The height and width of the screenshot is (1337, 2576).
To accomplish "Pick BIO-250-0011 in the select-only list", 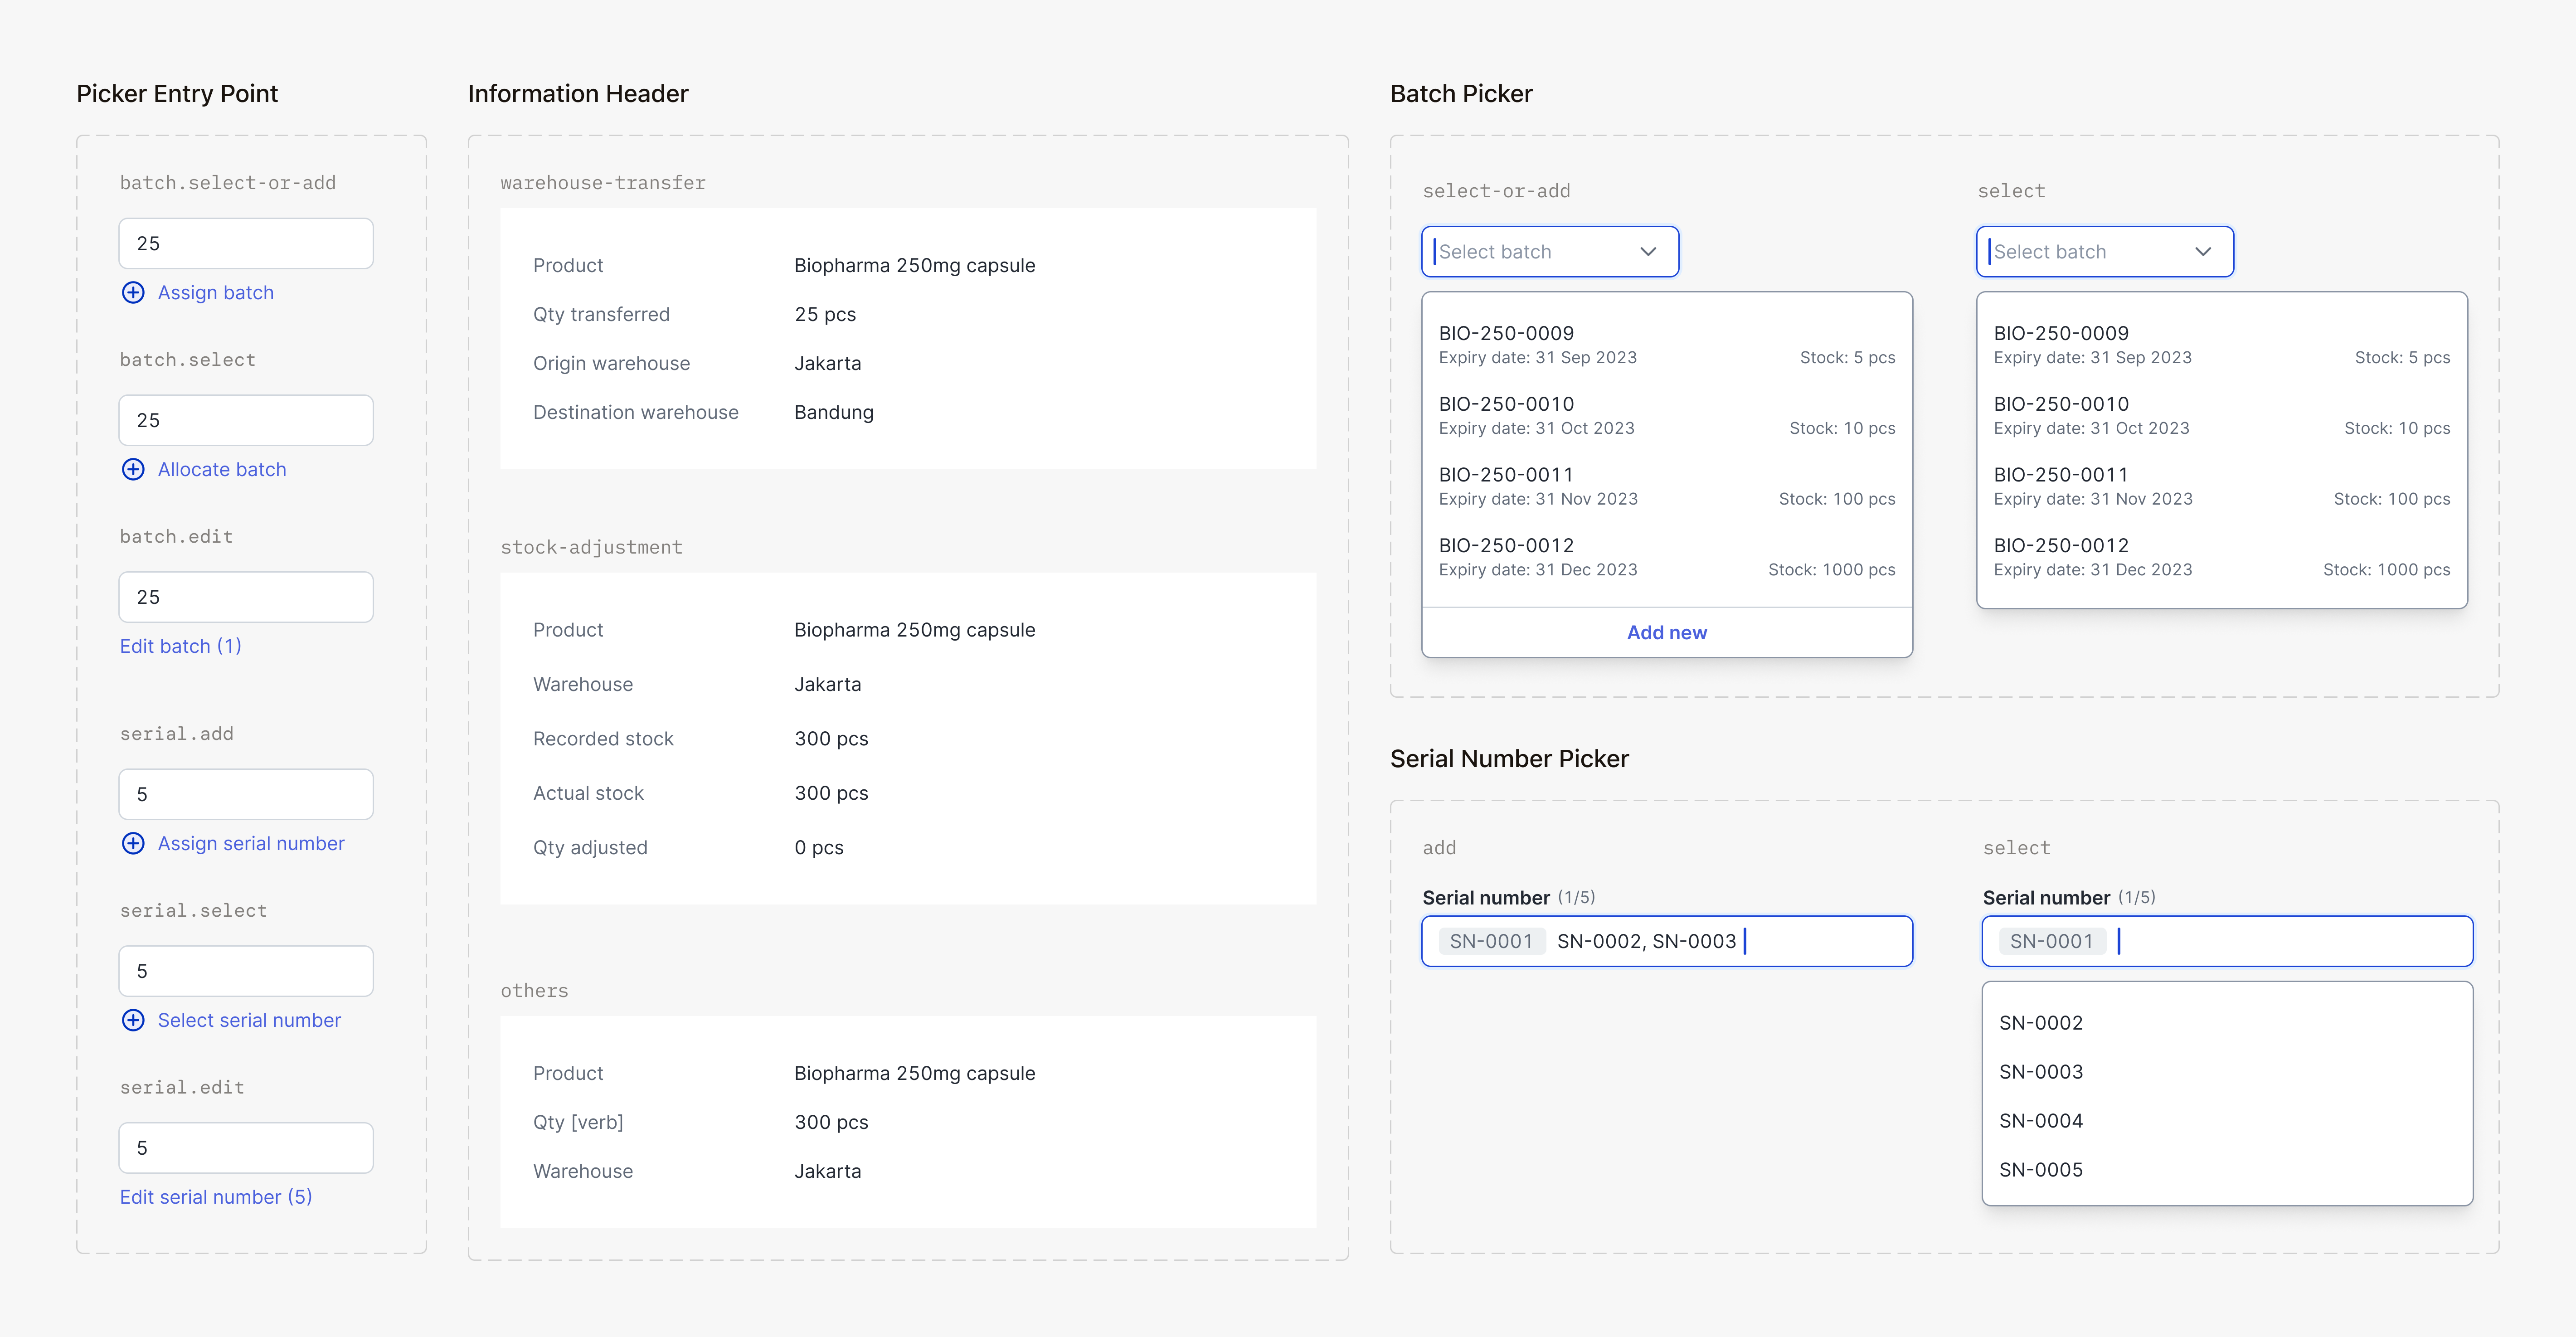I will coord(2222,486).
